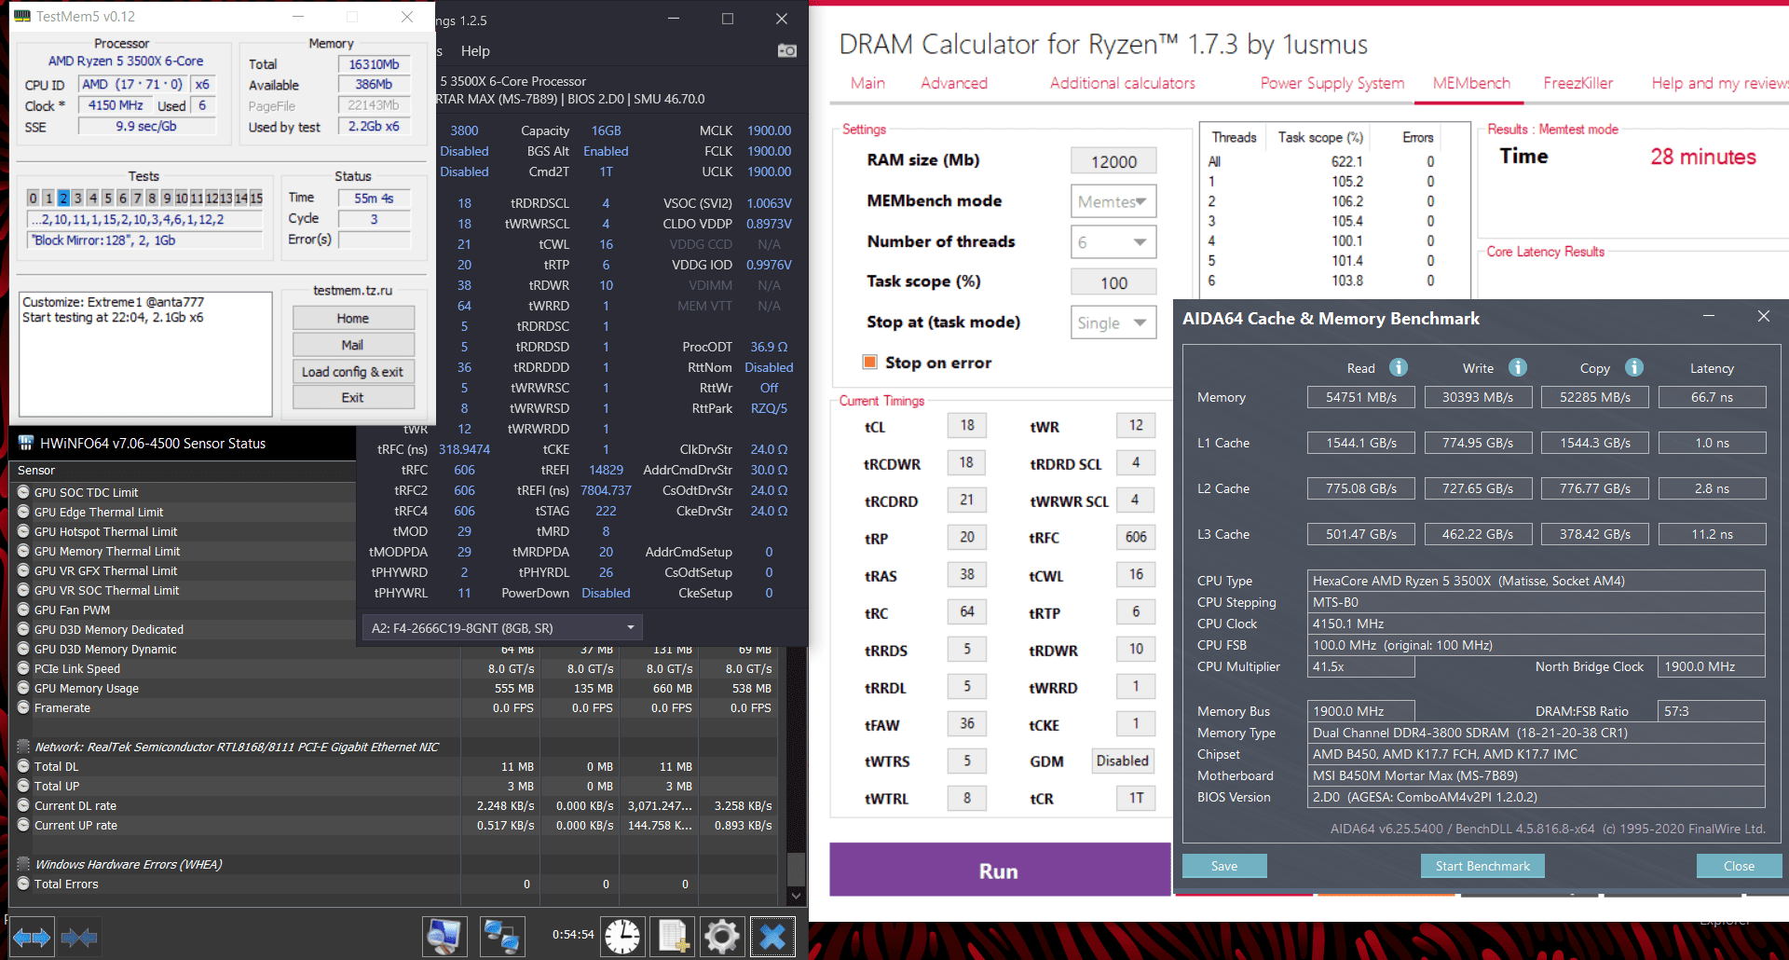1789x960 pixels.
Task: Open Number of threads dropdown
Action: [1113, 242]
